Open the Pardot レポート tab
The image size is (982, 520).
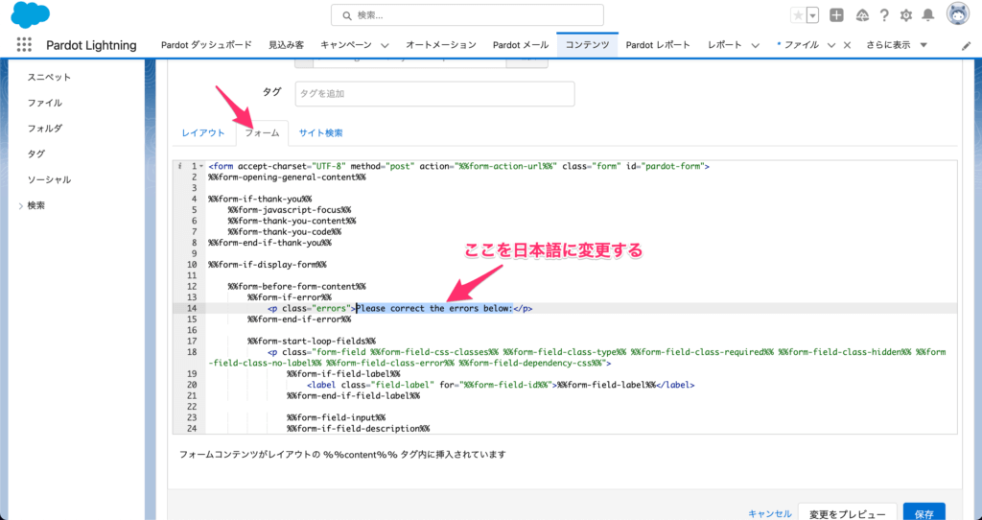click(x=658, y=44)
